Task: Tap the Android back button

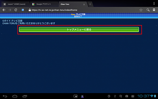Action: pos(5,96)
